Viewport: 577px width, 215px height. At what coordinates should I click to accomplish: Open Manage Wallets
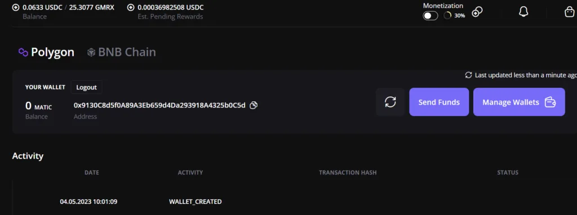[519, 102]
